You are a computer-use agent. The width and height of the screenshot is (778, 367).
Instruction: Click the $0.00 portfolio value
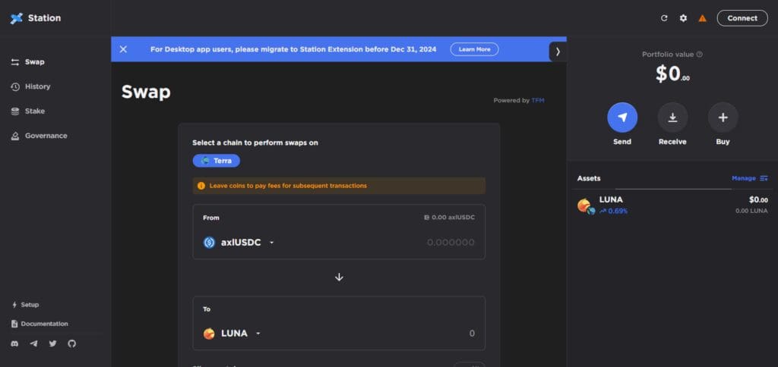(672, 74)
